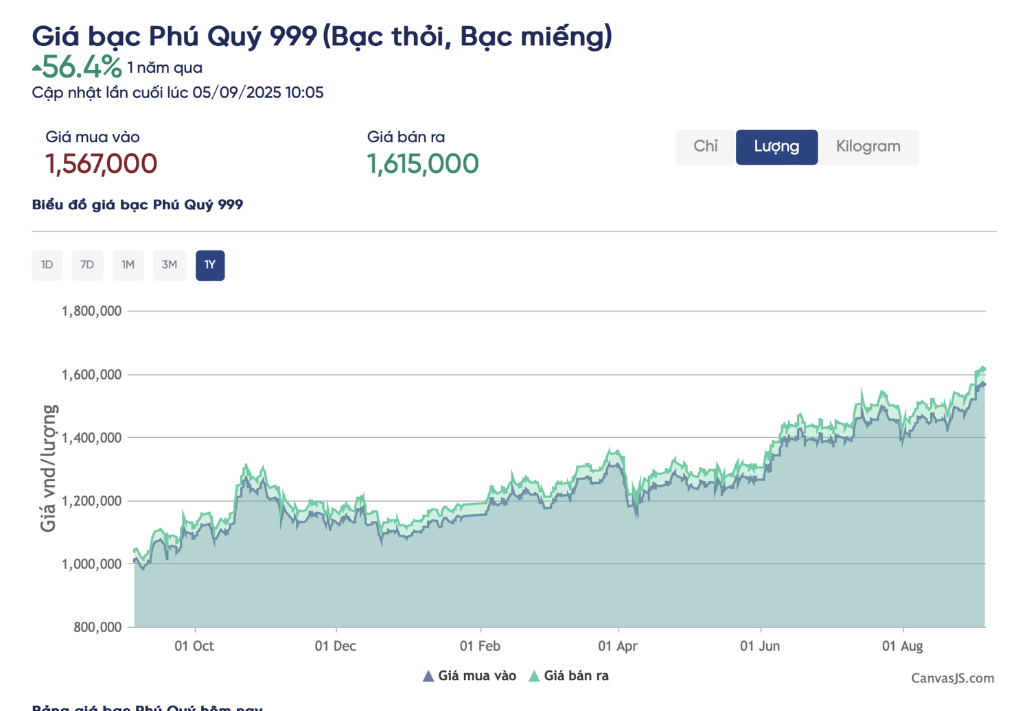This screenshot has width=1016, height=711.
Task: Toggle the Giá bán ra legend triangle icon
Action: pos(534,677)
